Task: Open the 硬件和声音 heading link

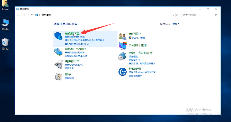Action: click(x=72, y=61)
